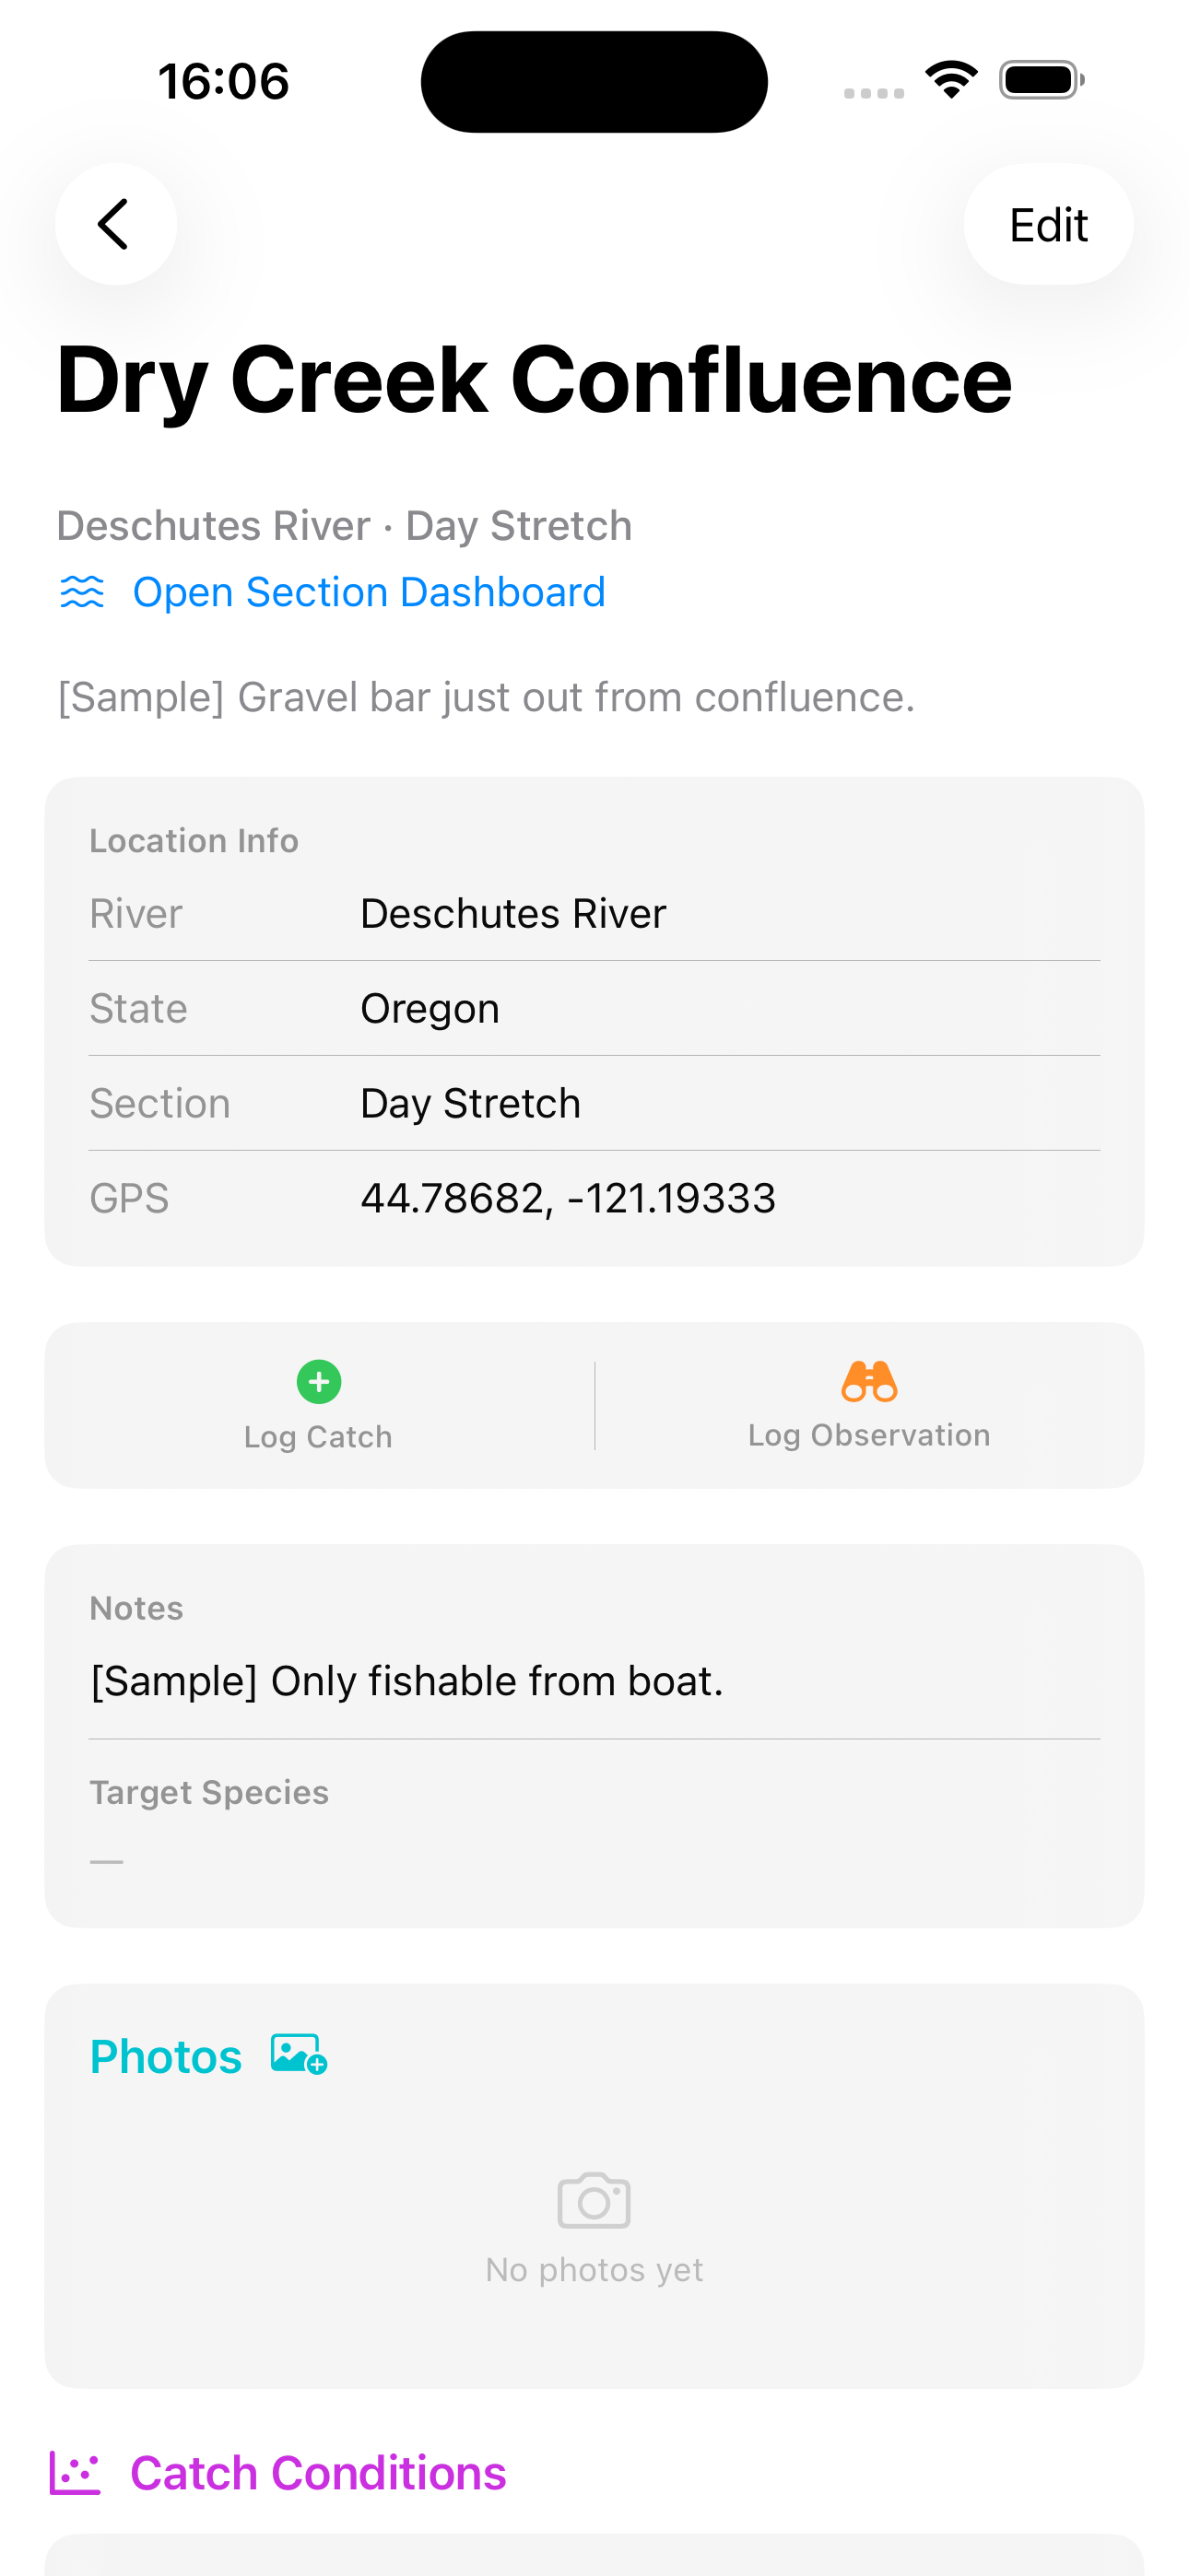Tap the Deschutes River value row
This screenshot has width=1189, height=2576.
pos(594,913)
